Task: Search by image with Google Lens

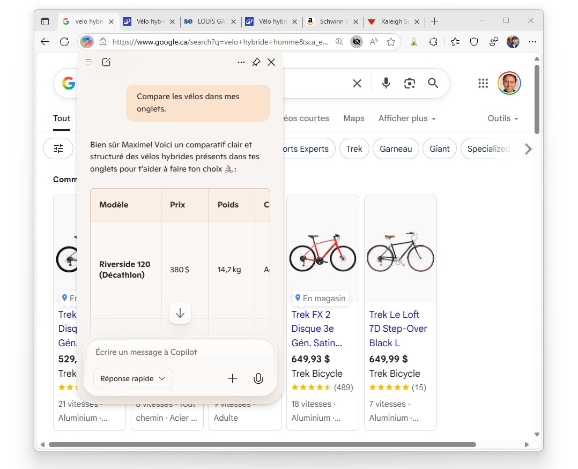Action: click(410, 83)
